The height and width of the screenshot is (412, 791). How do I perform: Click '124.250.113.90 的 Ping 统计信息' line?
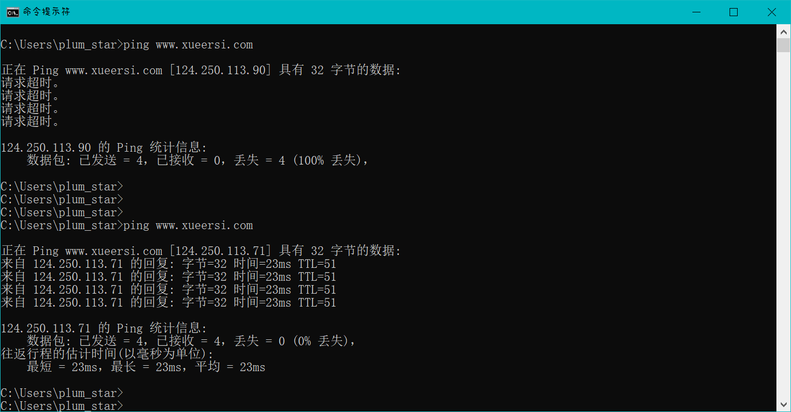click(104, 148)
